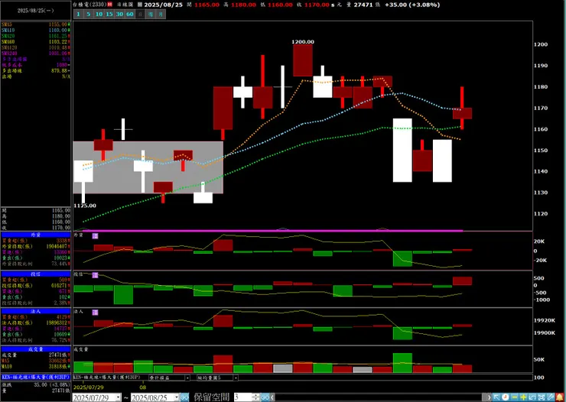The height and width of the screenshot is (402, 566).
Task: Switch to the 15-minute timeframe
Action: 109,15
